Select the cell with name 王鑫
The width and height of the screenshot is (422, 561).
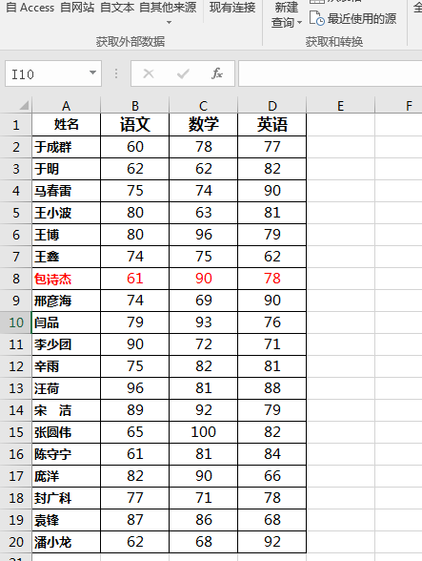click(x=66, y=257)
